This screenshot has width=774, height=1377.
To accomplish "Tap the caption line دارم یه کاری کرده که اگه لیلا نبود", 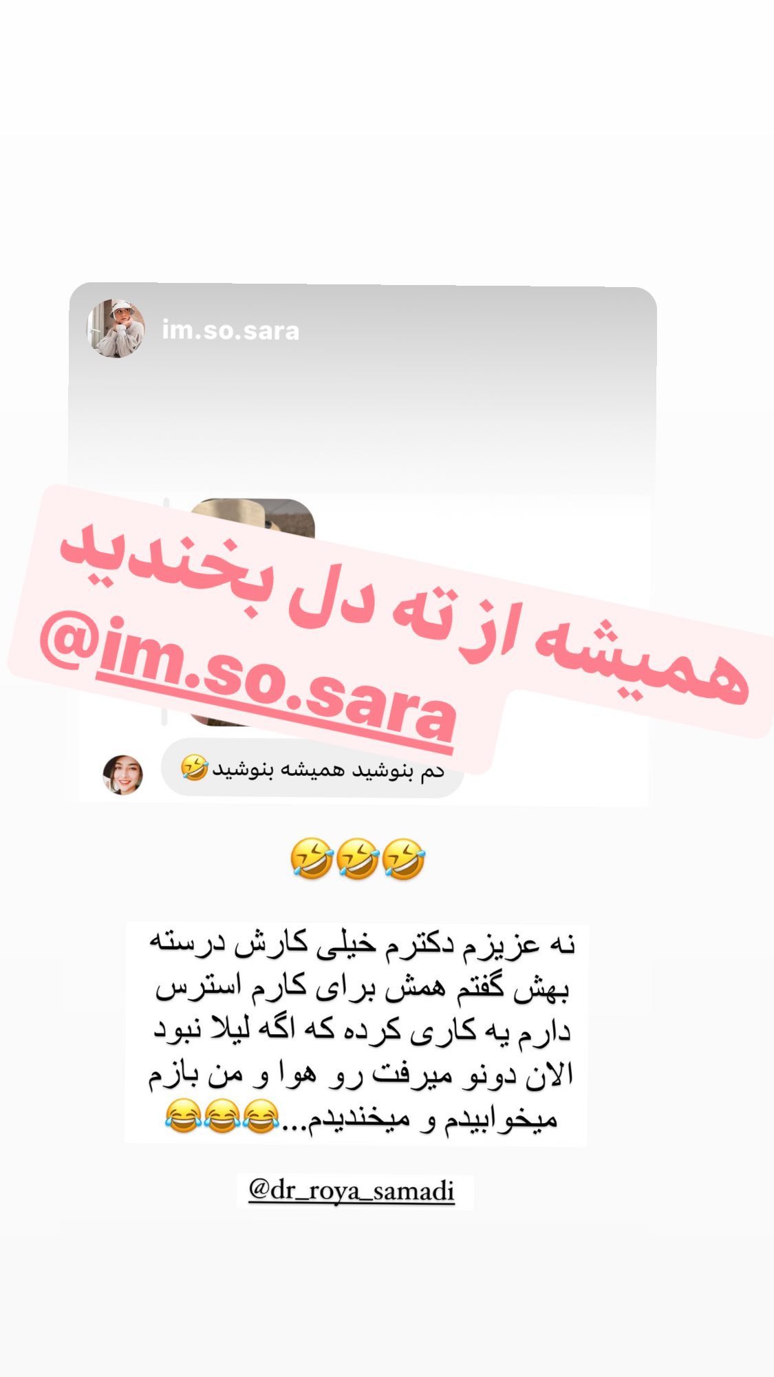I will pos(362,1032).
